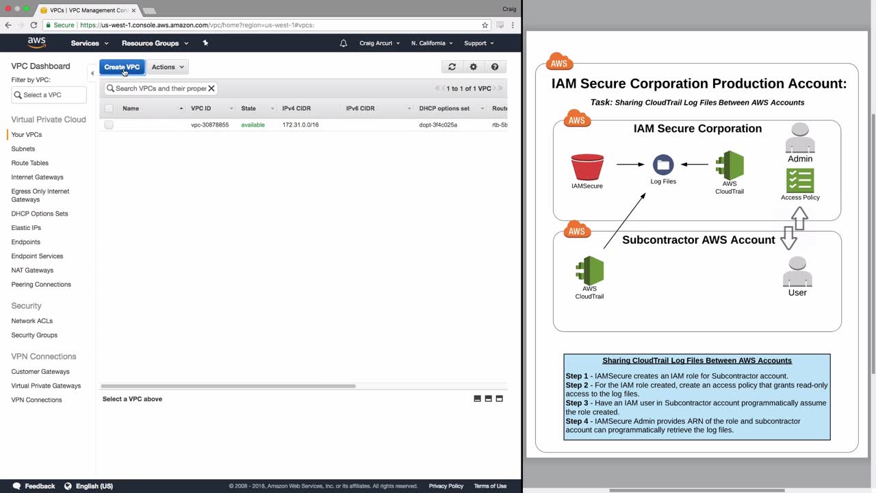Close the VPC Management Console browser tab
The image size is (876, 493).
point(133,10)
